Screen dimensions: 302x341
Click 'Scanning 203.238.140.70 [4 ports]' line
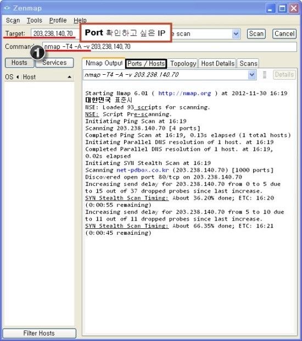tap(143, 128)
